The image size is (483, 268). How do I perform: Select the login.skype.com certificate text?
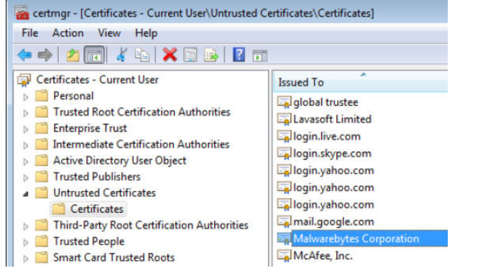coord(332,154)
